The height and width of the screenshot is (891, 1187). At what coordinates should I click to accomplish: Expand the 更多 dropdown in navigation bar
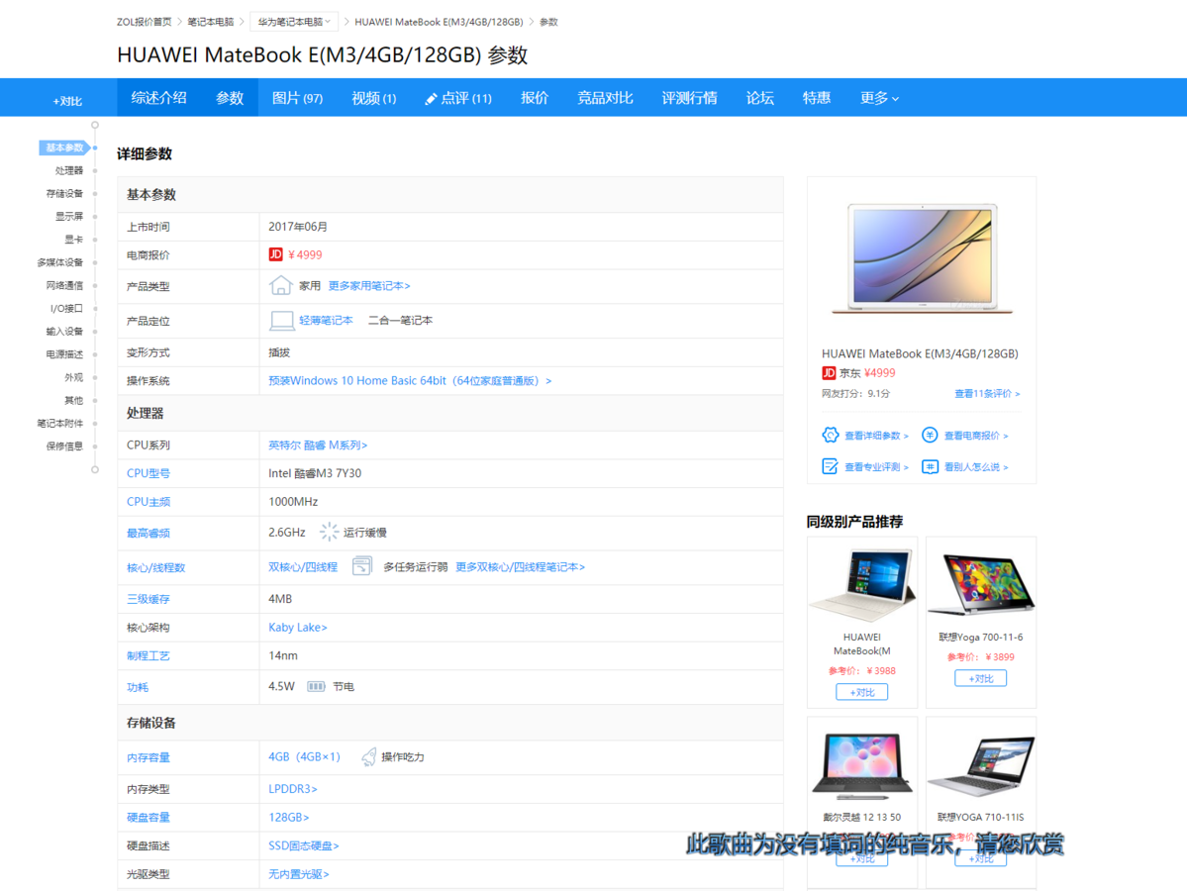(x=880, y=98)
